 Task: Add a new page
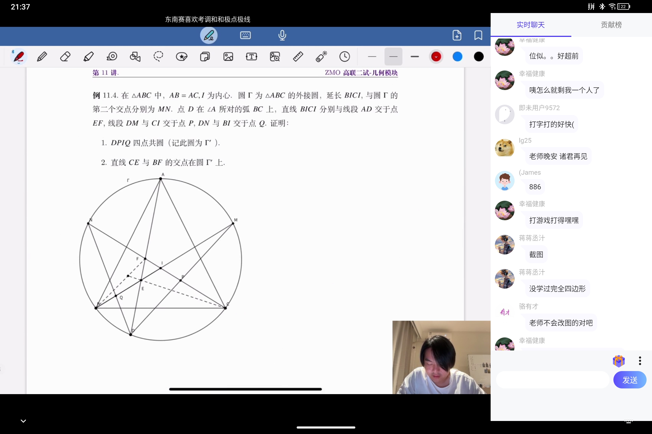(x=457, y=36)
